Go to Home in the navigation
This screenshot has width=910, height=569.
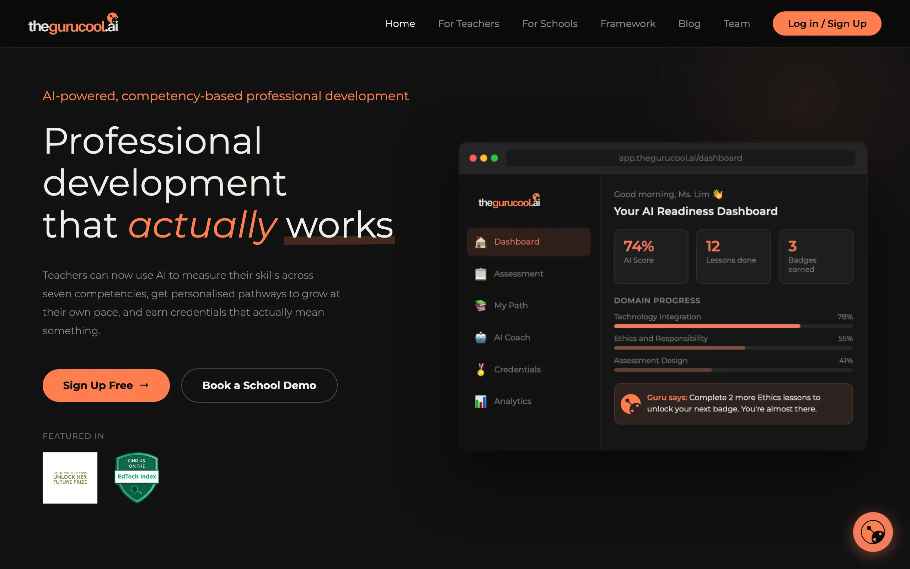pyautogui.click(x=400, y=23)
